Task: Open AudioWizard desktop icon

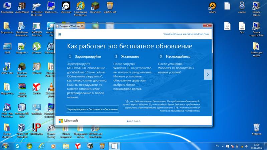Action: coord(22,8)
